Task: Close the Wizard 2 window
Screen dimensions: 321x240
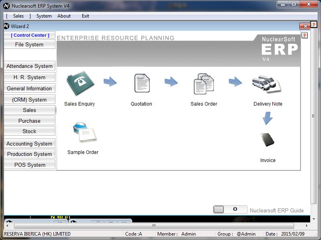Action: (x=305, y=26)
